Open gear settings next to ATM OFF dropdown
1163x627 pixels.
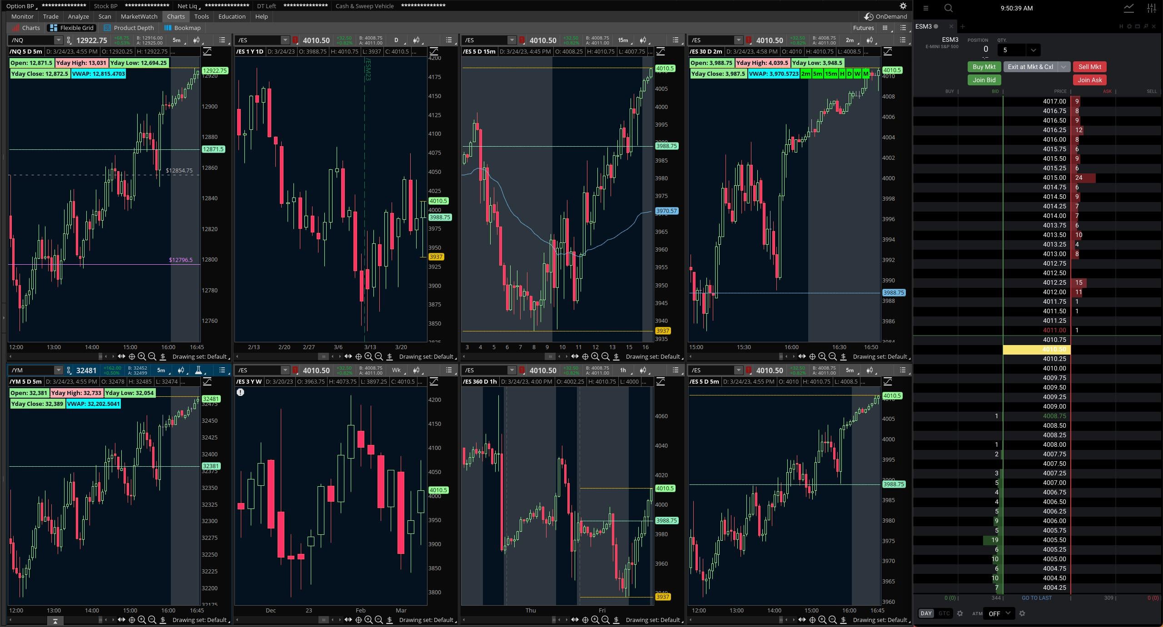1022,613
